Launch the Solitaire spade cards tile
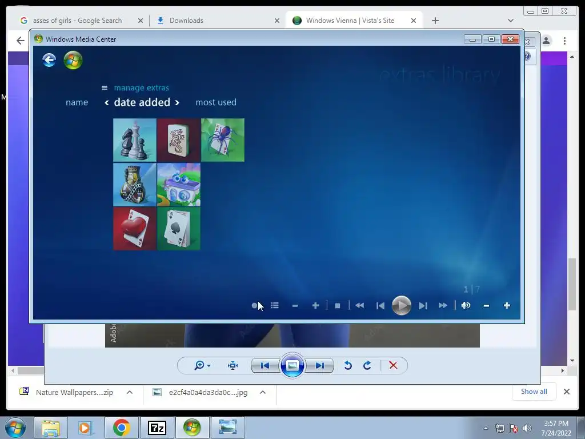The image size is (585, 439). point(179,229)
